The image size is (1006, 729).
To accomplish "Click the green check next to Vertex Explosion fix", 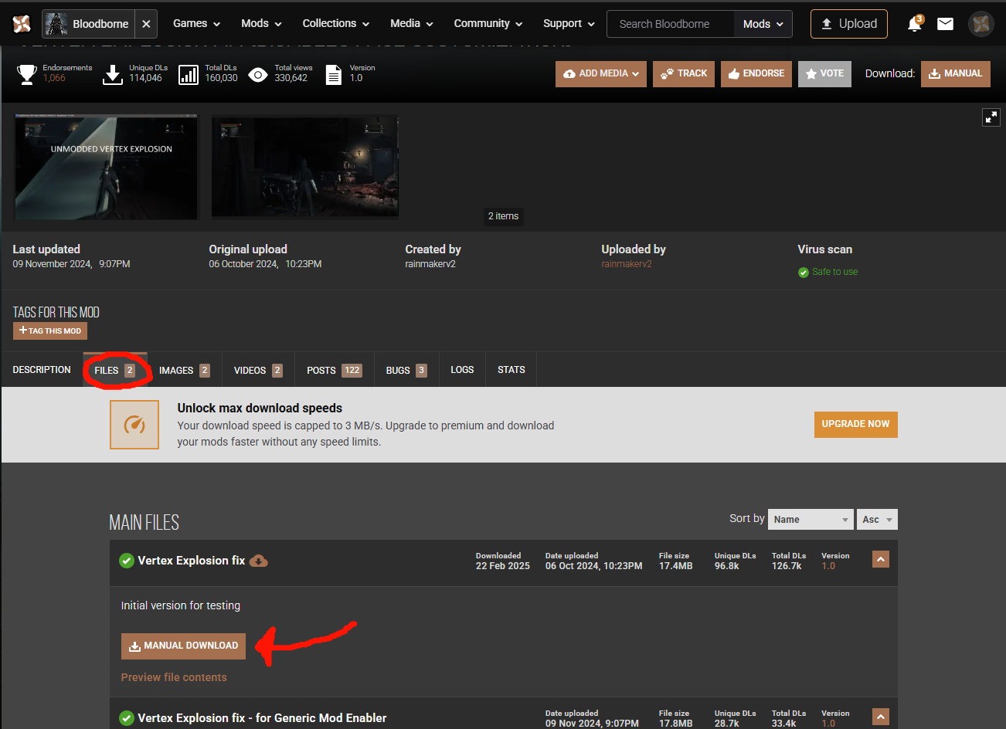I will [127, 561].
